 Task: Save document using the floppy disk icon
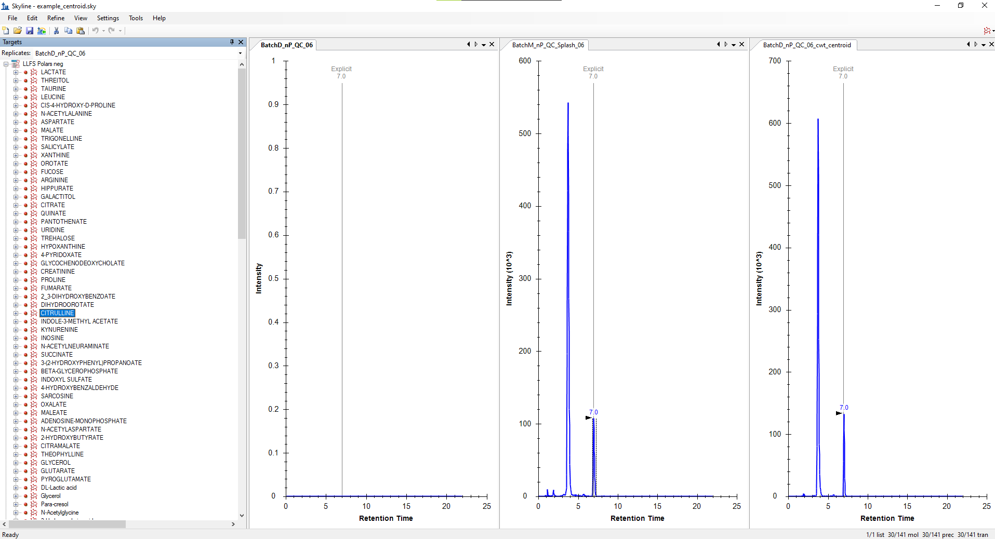[30, 31]
